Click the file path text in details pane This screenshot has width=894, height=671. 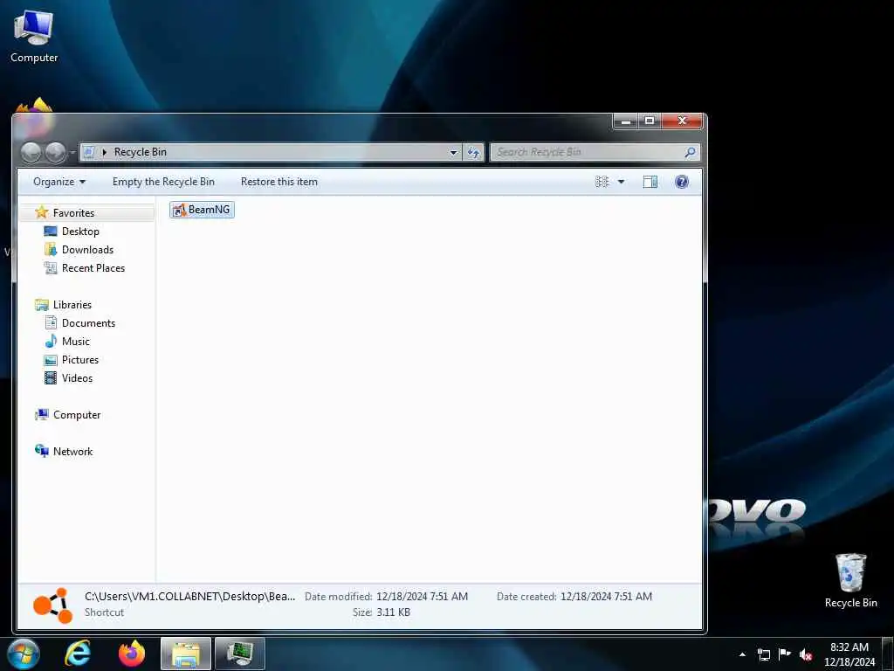pos(189,596)
